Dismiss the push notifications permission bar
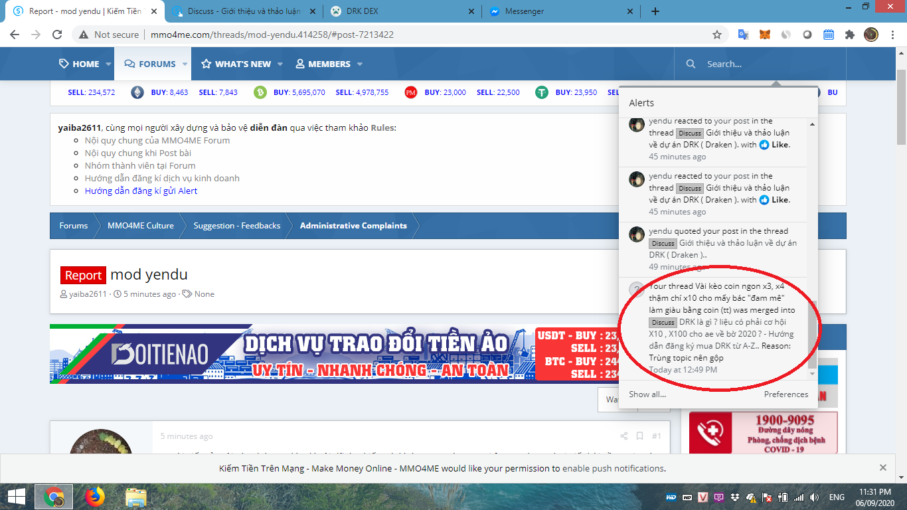Screen dimensions: 907x510 (x=883, y=467)
